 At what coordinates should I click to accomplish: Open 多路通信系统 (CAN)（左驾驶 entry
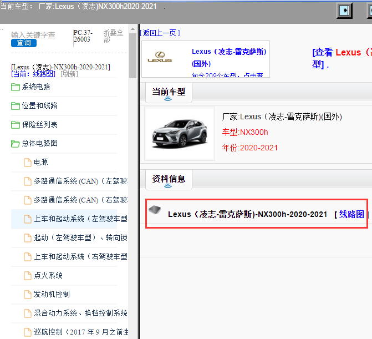tap(80, 181)
